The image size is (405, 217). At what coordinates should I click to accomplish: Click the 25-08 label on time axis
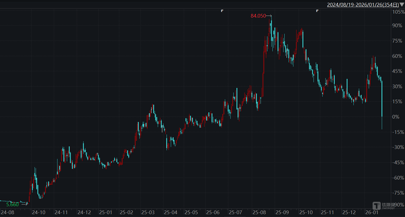pyautogui.click(x=259, y=212)
